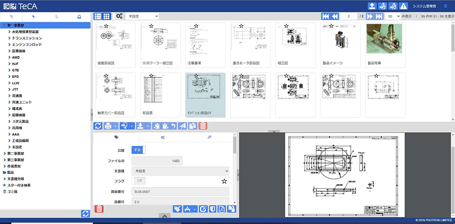This screenshot has width=455, height=224.
Task: Open the 50 items-per-page dropdown
Action: pos(393,16)
